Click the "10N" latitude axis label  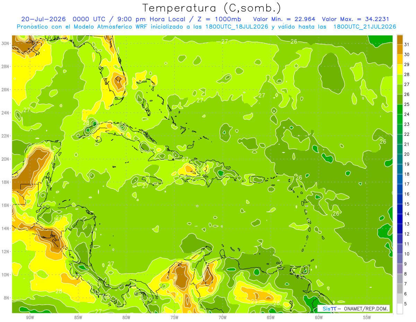coord(6,275)
